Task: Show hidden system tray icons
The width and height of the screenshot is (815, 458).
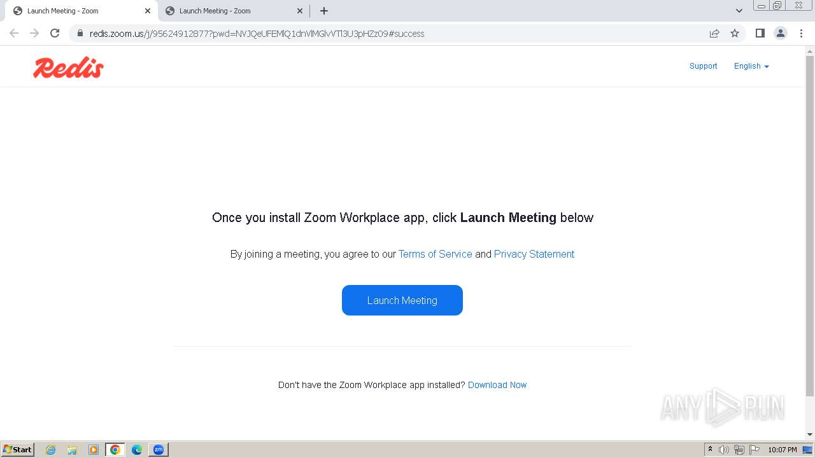Action: point(710,450)
